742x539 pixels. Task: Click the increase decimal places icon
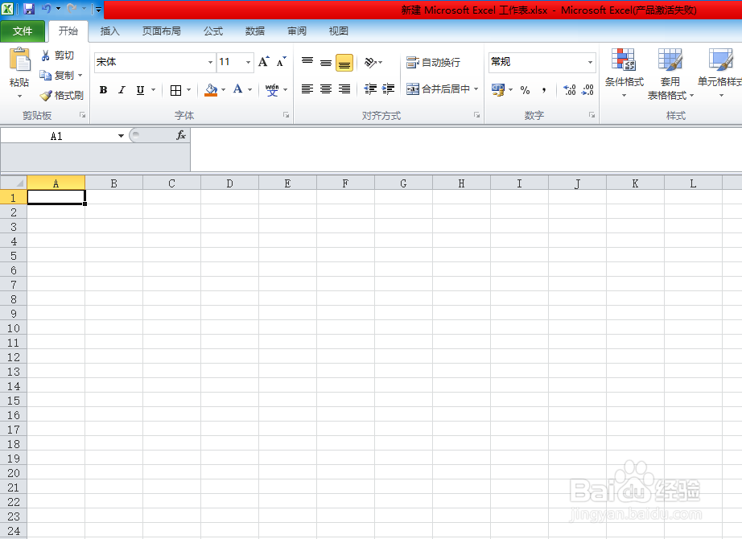click(570, 89)
